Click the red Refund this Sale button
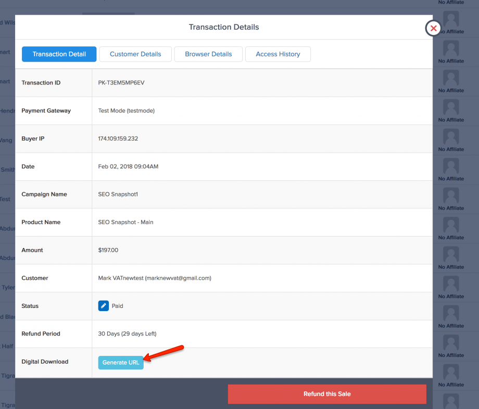Viewport: 479px width, 409px height. (327, 394)
